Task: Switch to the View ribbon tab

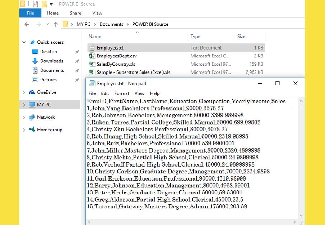Action: tap(97, 13)
